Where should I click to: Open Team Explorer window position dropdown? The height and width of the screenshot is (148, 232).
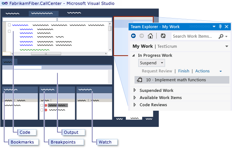(x=214, y=27)
